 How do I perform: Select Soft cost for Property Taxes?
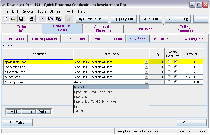176,82
